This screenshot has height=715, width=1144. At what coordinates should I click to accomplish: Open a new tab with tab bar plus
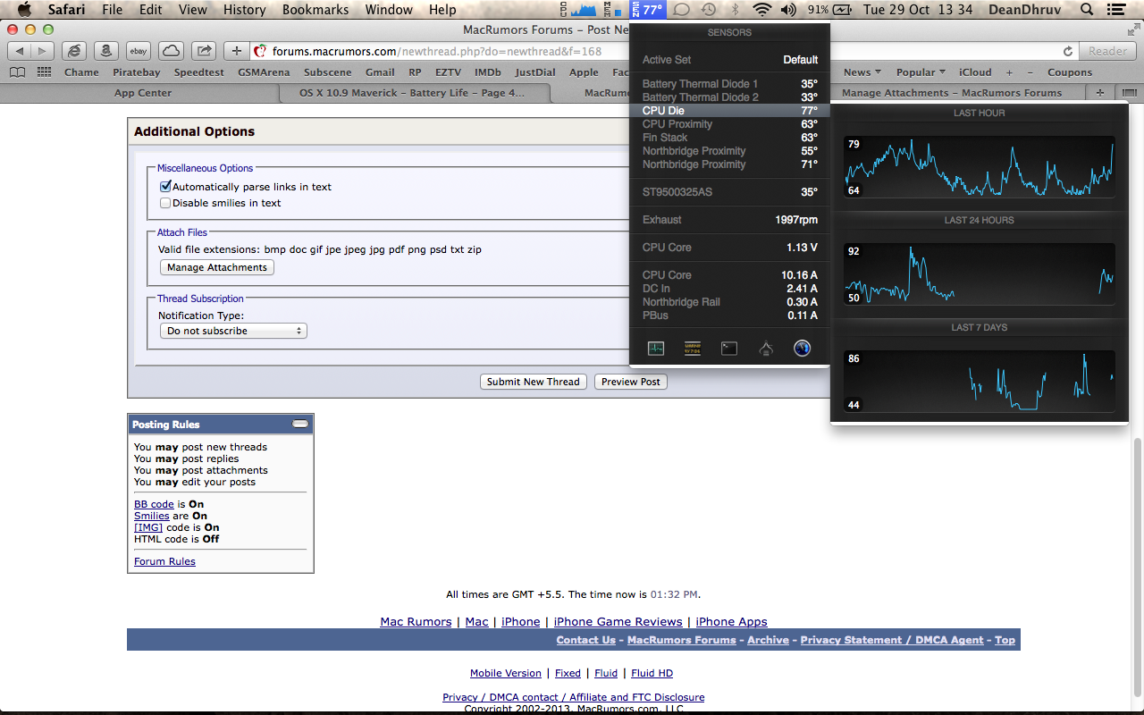click(1099, 92)
